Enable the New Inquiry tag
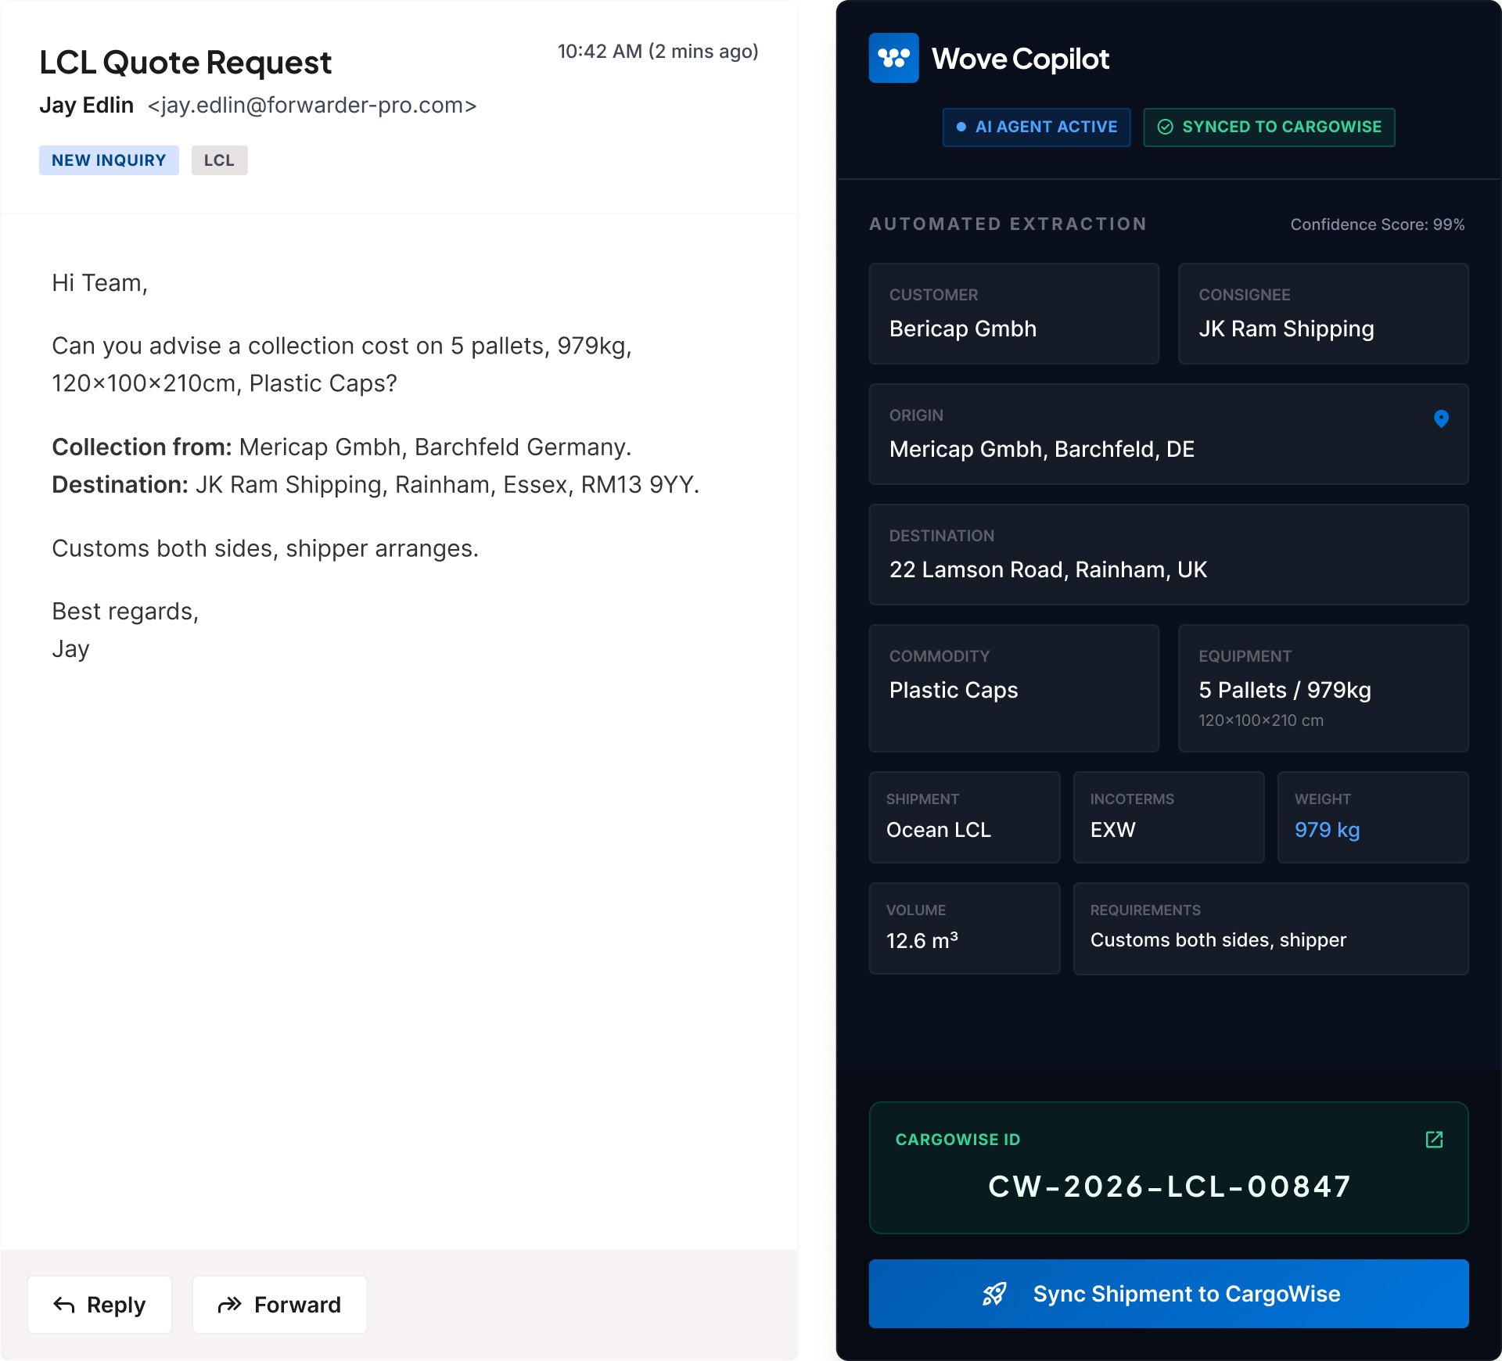 point(109,160)
